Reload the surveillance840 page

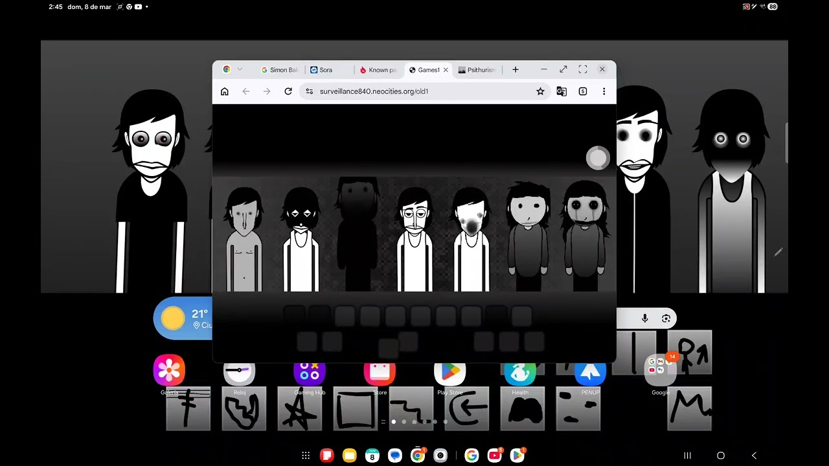(288, 91)
